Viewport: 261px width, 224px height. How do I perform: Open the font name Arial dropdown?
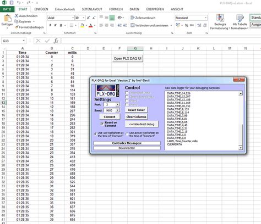pos(73,18)
